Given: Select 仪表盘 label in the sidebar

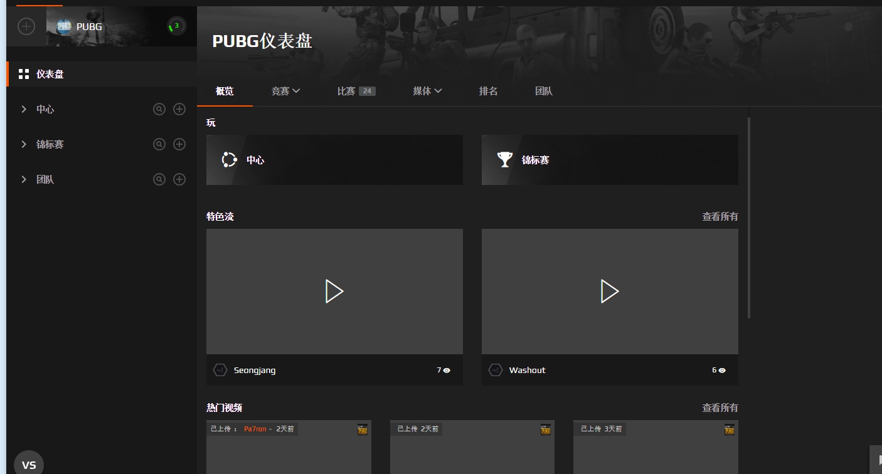Looking at the screenshot, I should (50, 74).
